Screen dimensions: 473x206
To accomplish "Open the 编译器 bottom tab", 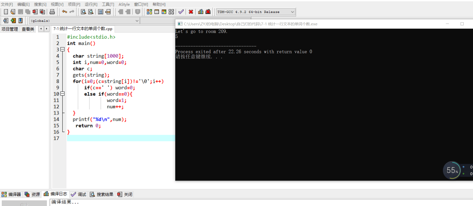I will [x=11, y=194].
